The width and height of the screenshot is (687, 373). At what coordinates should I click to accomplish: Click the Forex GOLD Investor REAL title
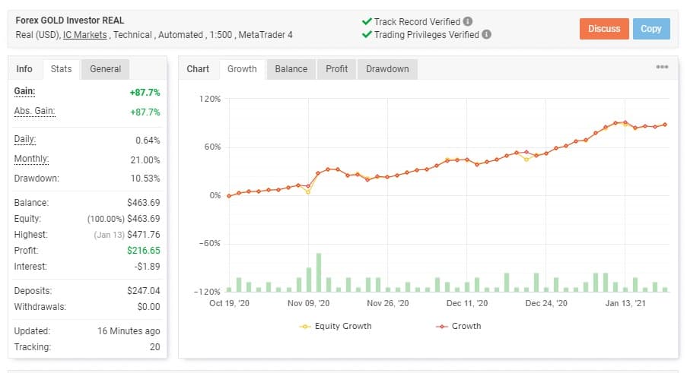tap(70, 21)
